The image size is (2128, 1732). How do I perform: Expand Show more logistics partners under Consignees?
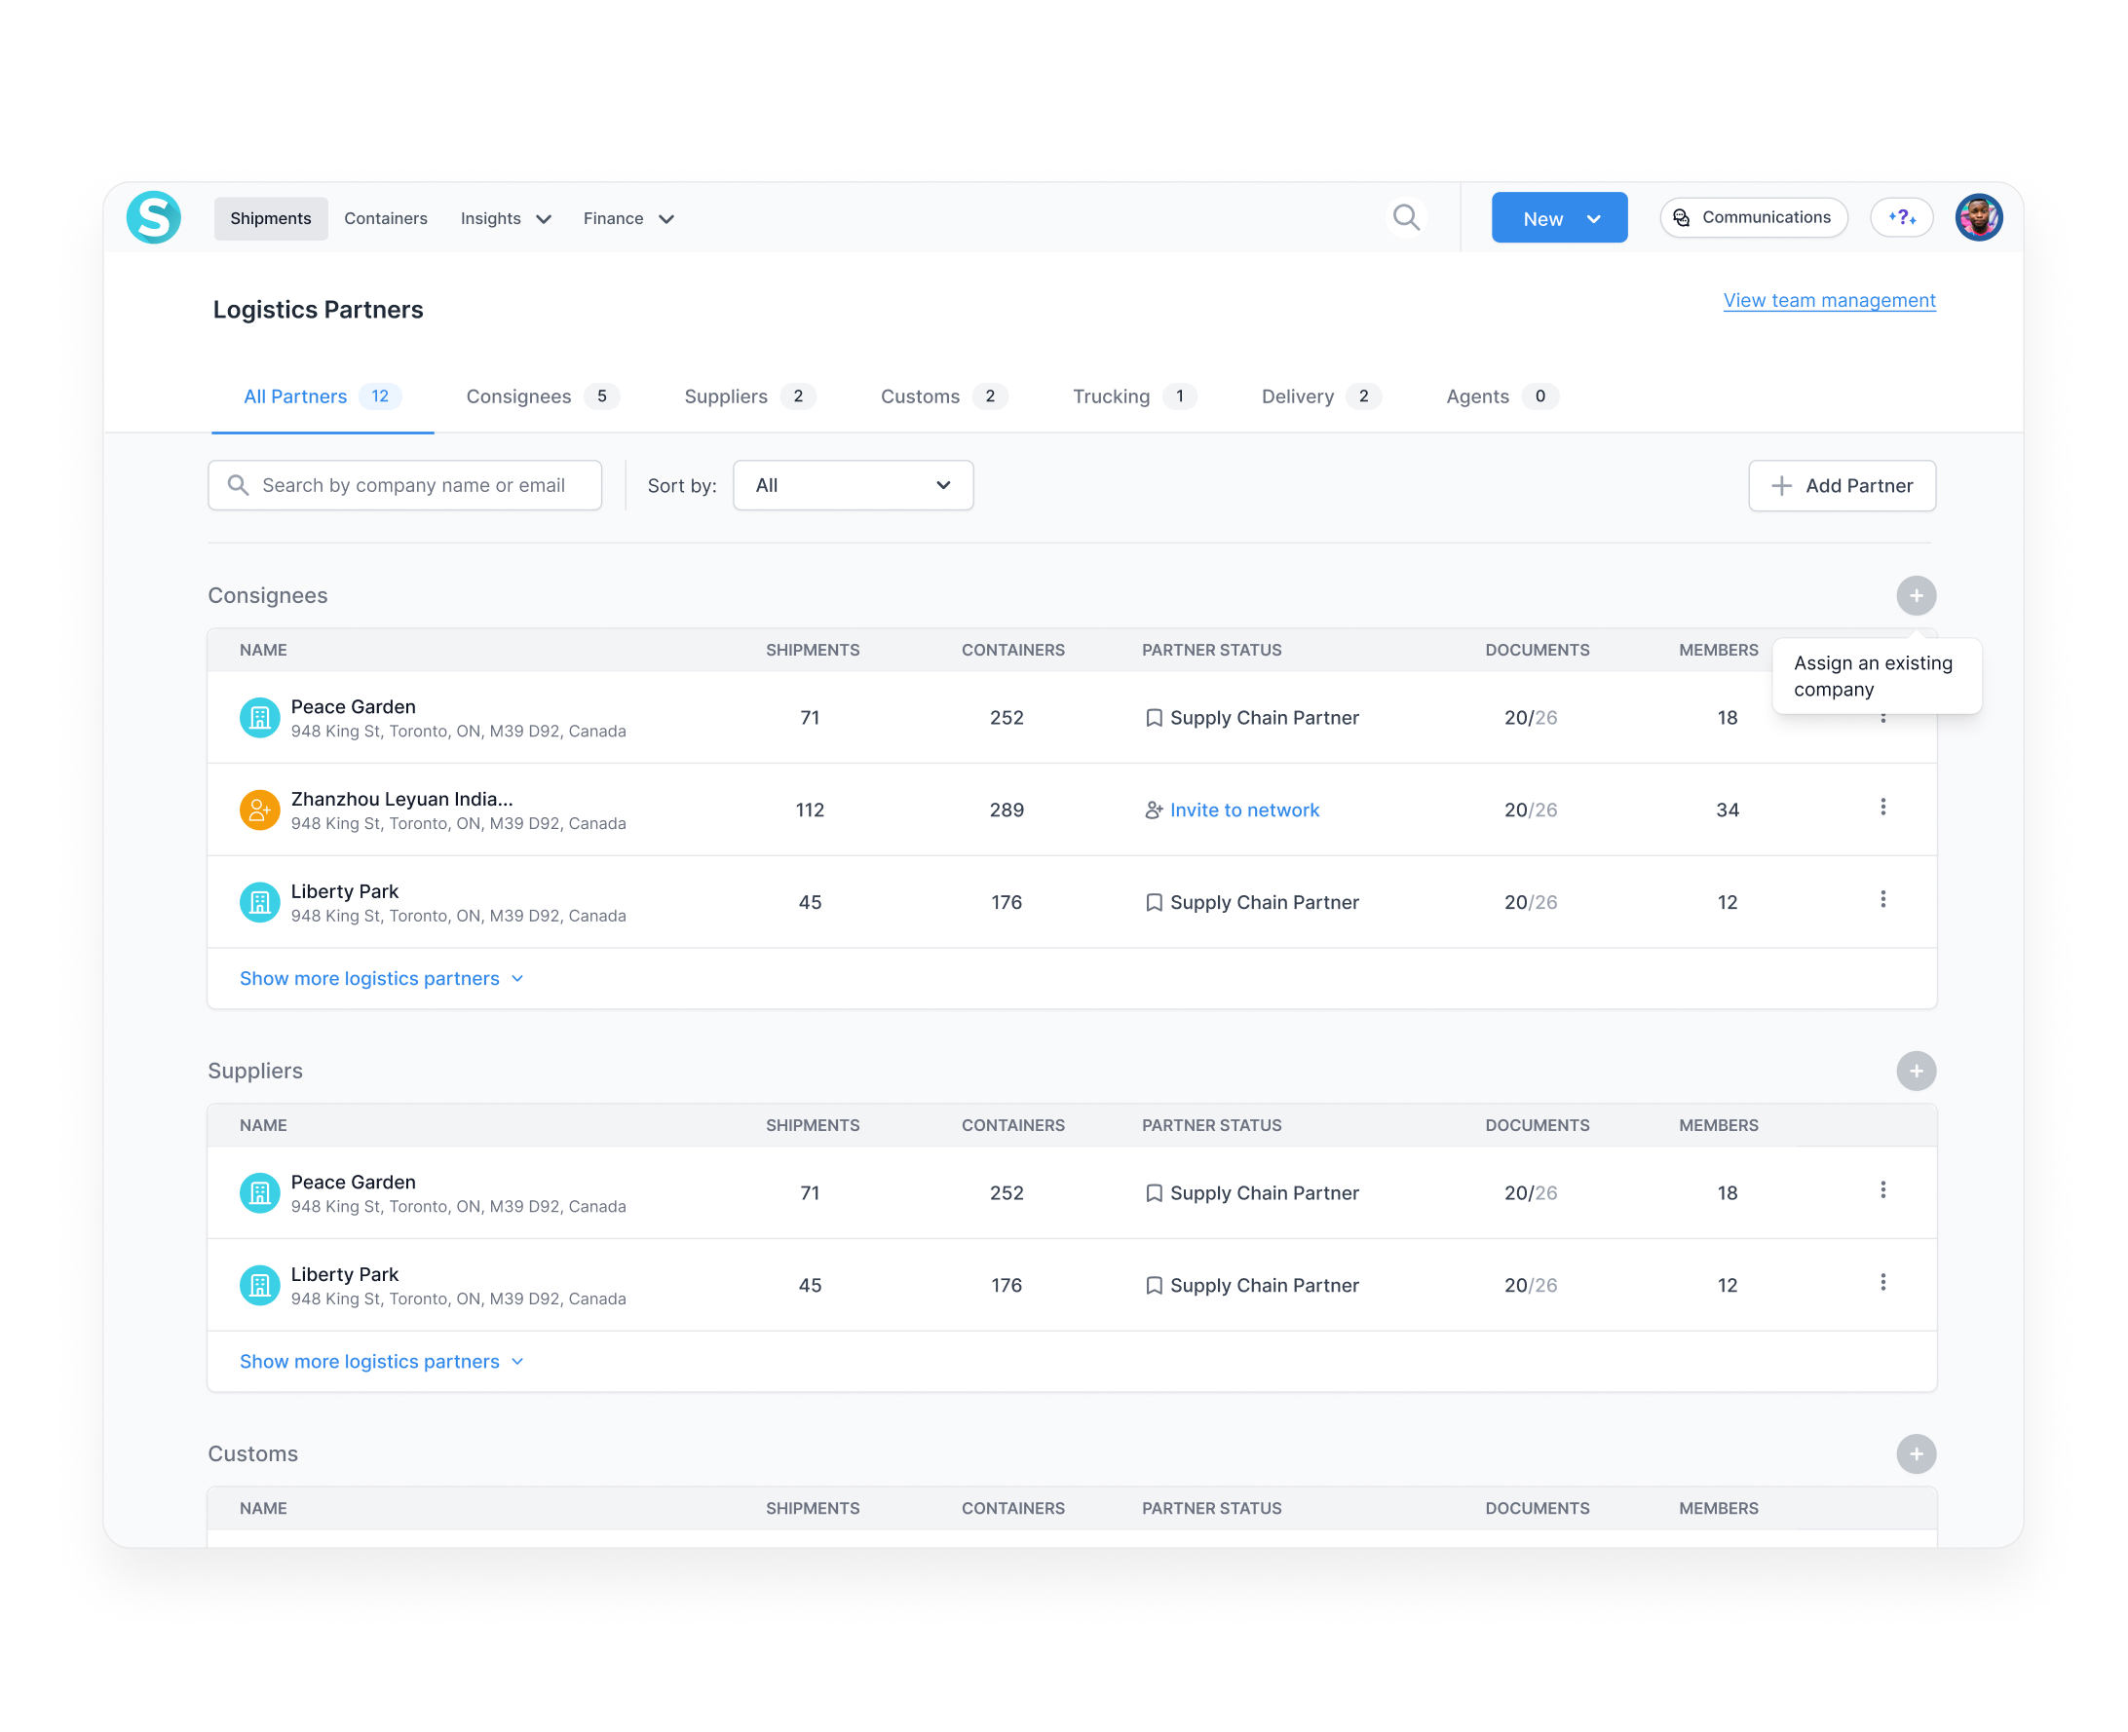point(381,979)
